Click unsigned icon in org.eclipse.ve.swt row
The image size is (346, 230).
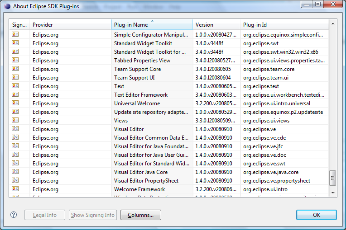pos(15,163)
